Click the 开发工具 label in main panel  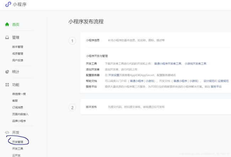(x=91, y=64)
